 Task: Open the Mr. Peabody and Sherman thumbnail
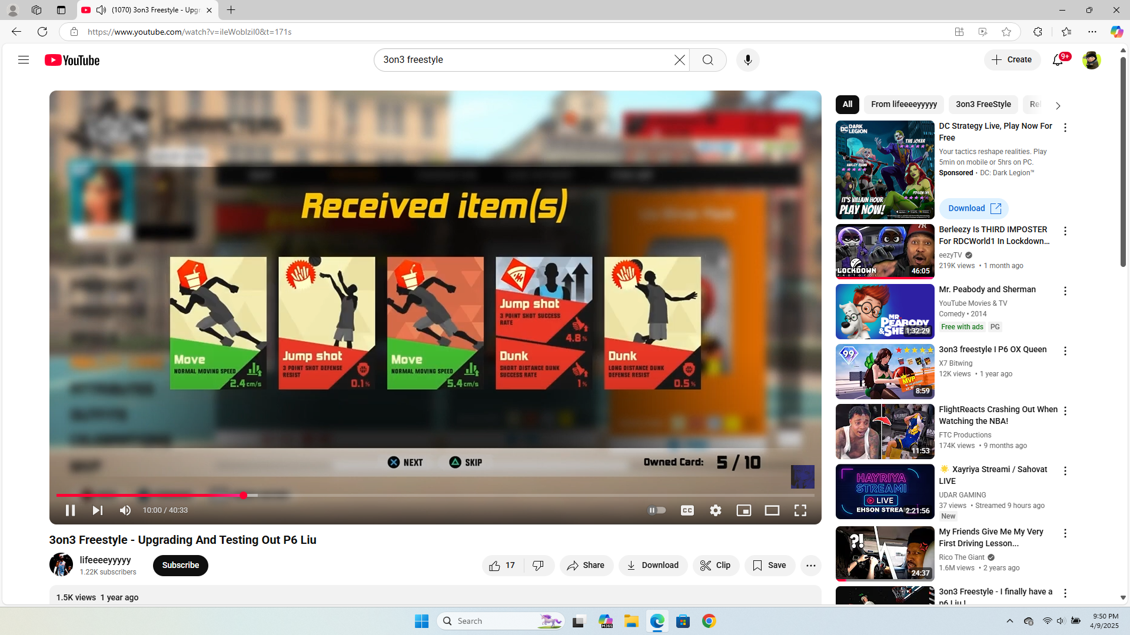[x=885, y=312]
